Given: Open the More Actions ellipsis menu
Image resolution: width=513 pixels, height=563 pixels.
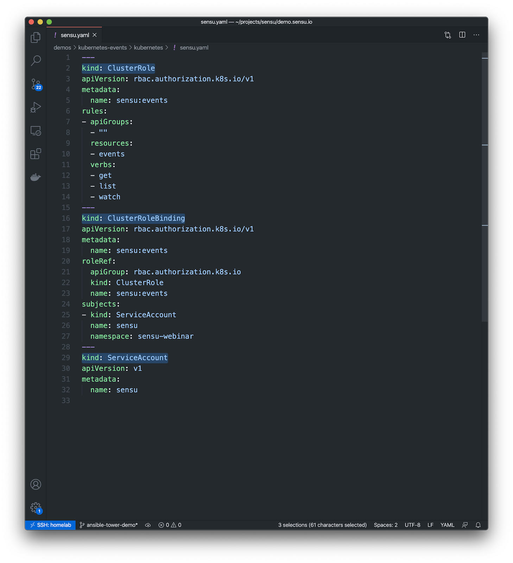Looking at the screenshot, I should click(476, 35).
